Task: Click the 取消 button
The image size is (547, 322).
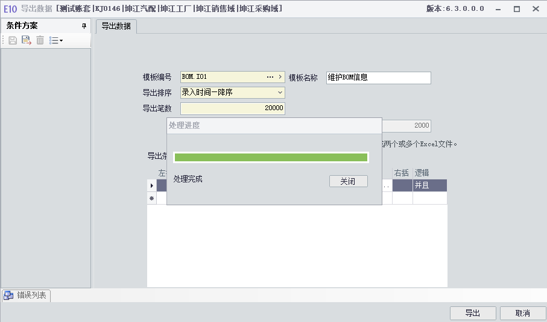Action: tap(523, 313)
